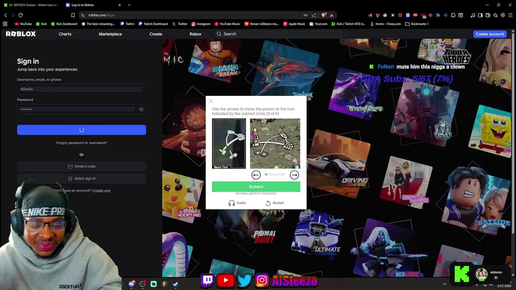Click the right arrow in the captcha
Screen dimensions: 516x290
click(x=294, y=175)
